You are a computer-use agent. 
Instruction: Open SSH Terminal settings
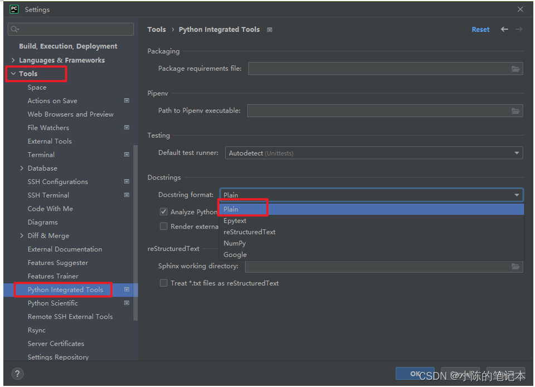pos(48,195)
